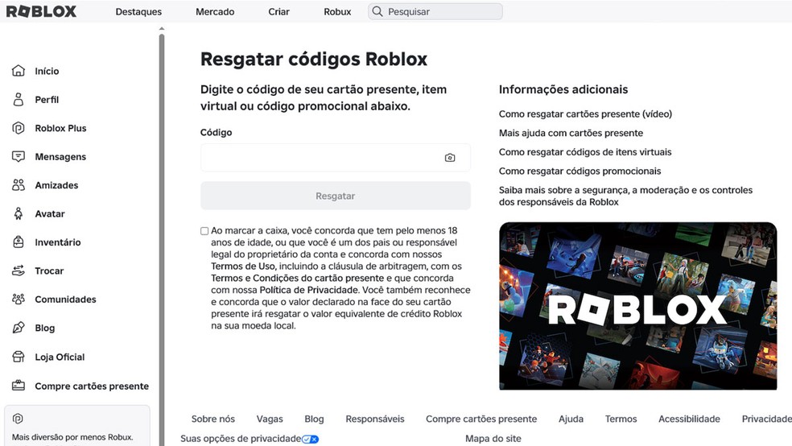Open Termos e Condições do cartão presente
792x446 pixels.
click(297, 279)
